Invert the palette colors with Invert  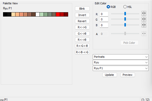click(x=82, y=15)
